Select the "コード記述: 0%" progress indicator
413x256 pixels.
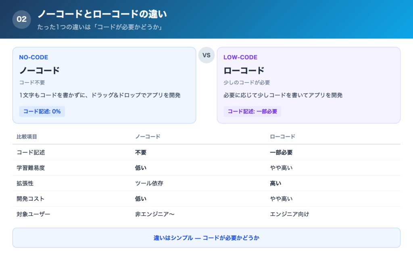pos(42,111)
